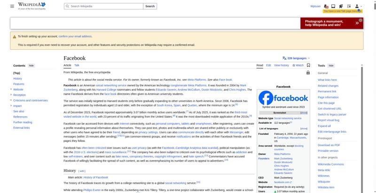Click the page protection padlock icon

pyautogui.click(x=308, y=73)
